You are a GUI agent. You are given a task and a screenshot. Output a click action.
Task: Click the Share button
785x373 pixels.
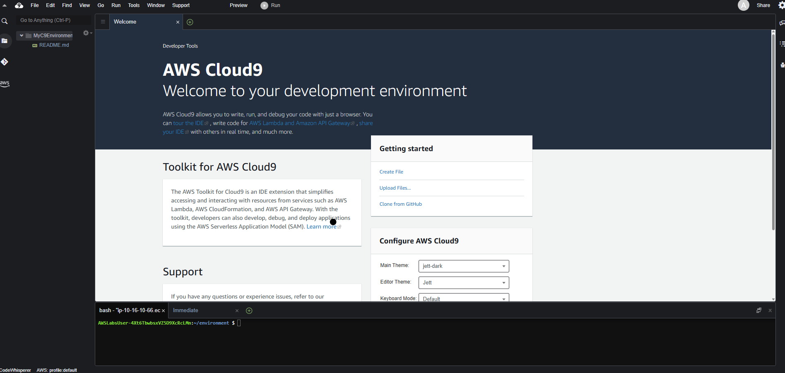[763, 5]
